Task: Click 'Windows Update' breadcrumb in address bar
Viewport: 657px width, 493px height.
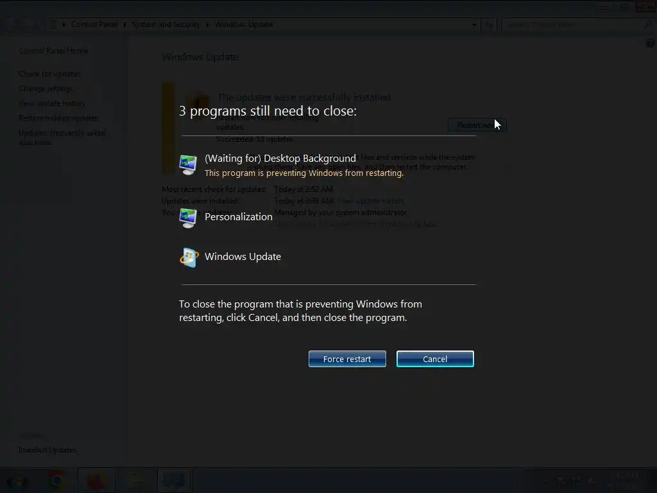Action: click(243, 24)
